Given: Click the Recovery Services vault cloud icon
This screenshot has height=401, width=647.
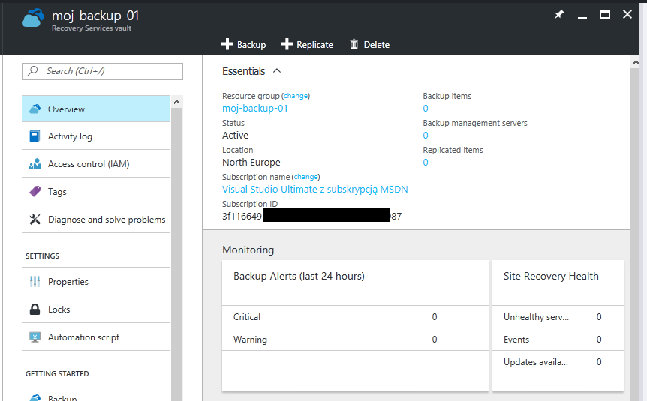Looking at the screenshot, I should click(33, 18).
